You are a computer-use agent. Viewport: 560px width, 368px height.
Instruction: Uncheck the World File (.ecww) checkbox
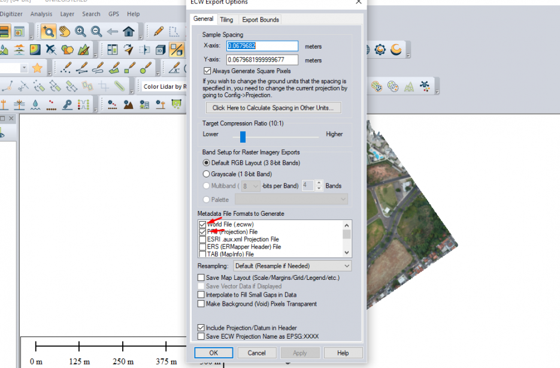202,224
